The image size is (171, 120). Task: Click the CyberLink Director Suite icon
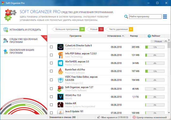tap(60, 47)
